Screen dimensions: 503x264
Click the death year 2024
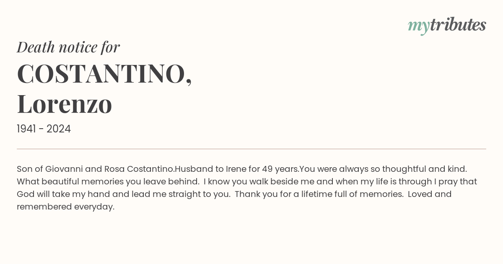click(x=59, y=129)
